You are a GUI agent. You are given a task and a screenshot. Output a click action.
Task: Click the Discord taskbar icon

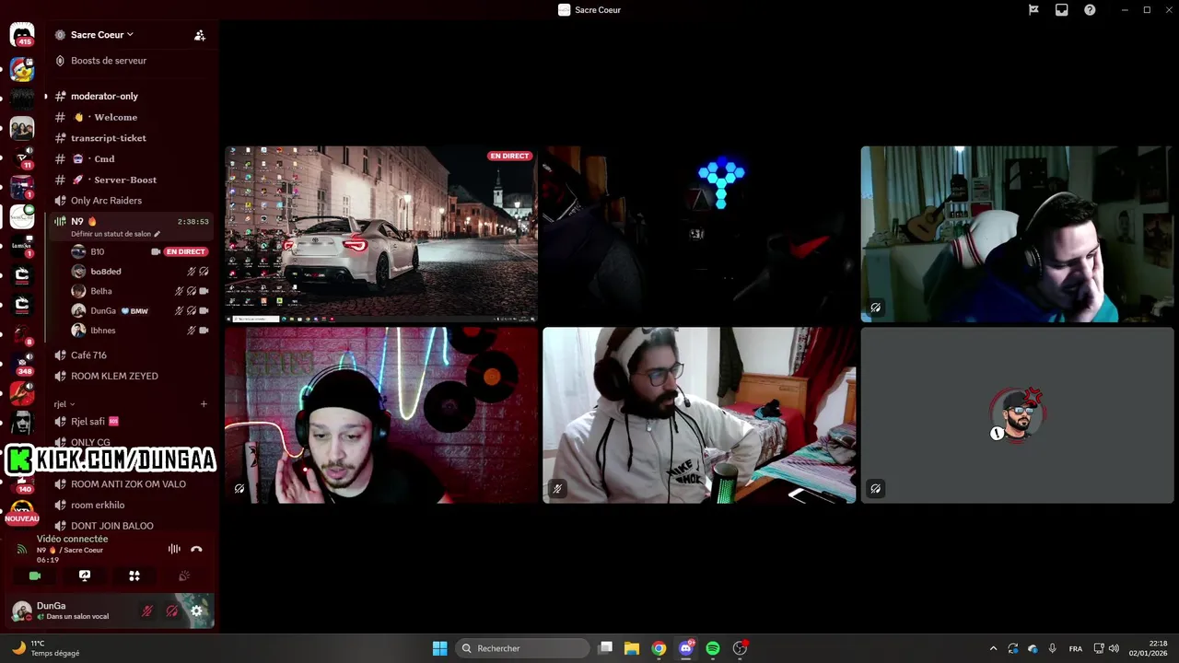(x=685, y=648)
